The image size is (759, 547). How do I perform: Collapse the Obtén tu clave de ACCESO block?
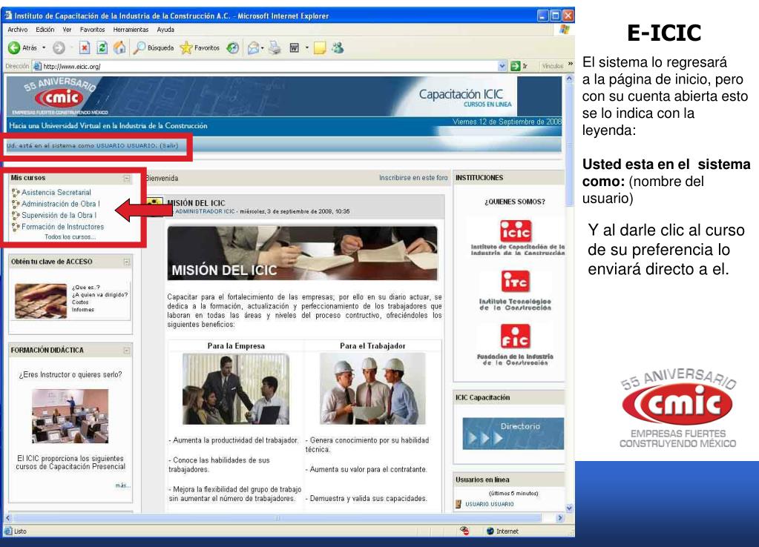point(127,262)
